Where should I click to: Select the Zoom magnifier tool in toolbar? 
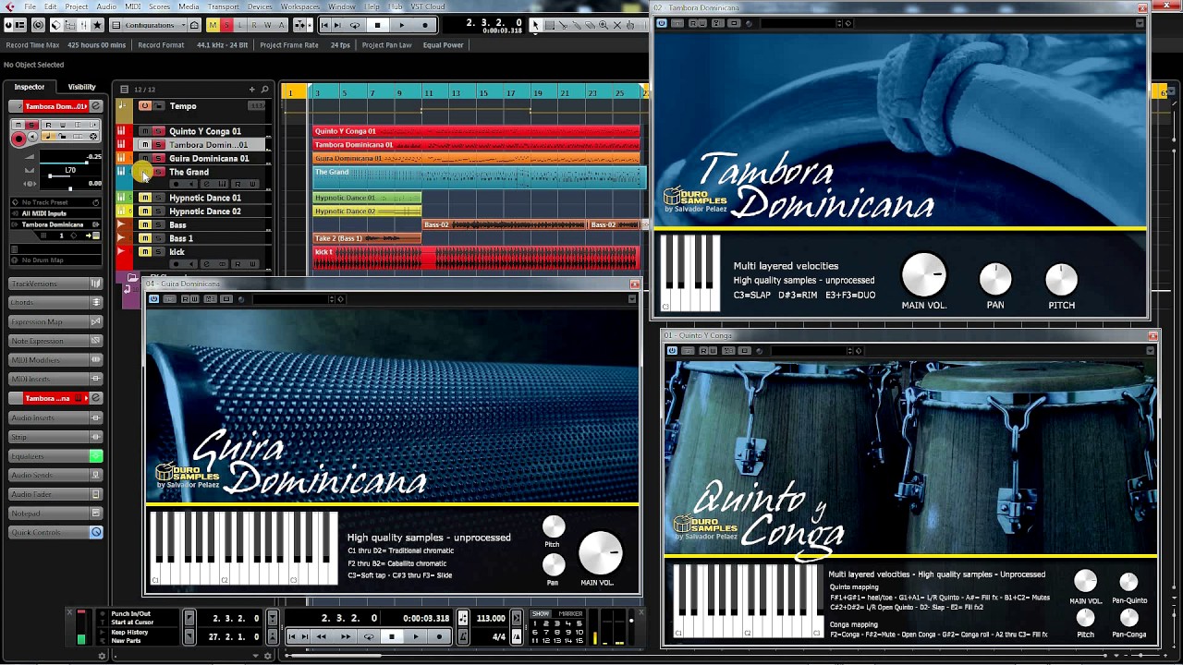(x=603, y=25)
